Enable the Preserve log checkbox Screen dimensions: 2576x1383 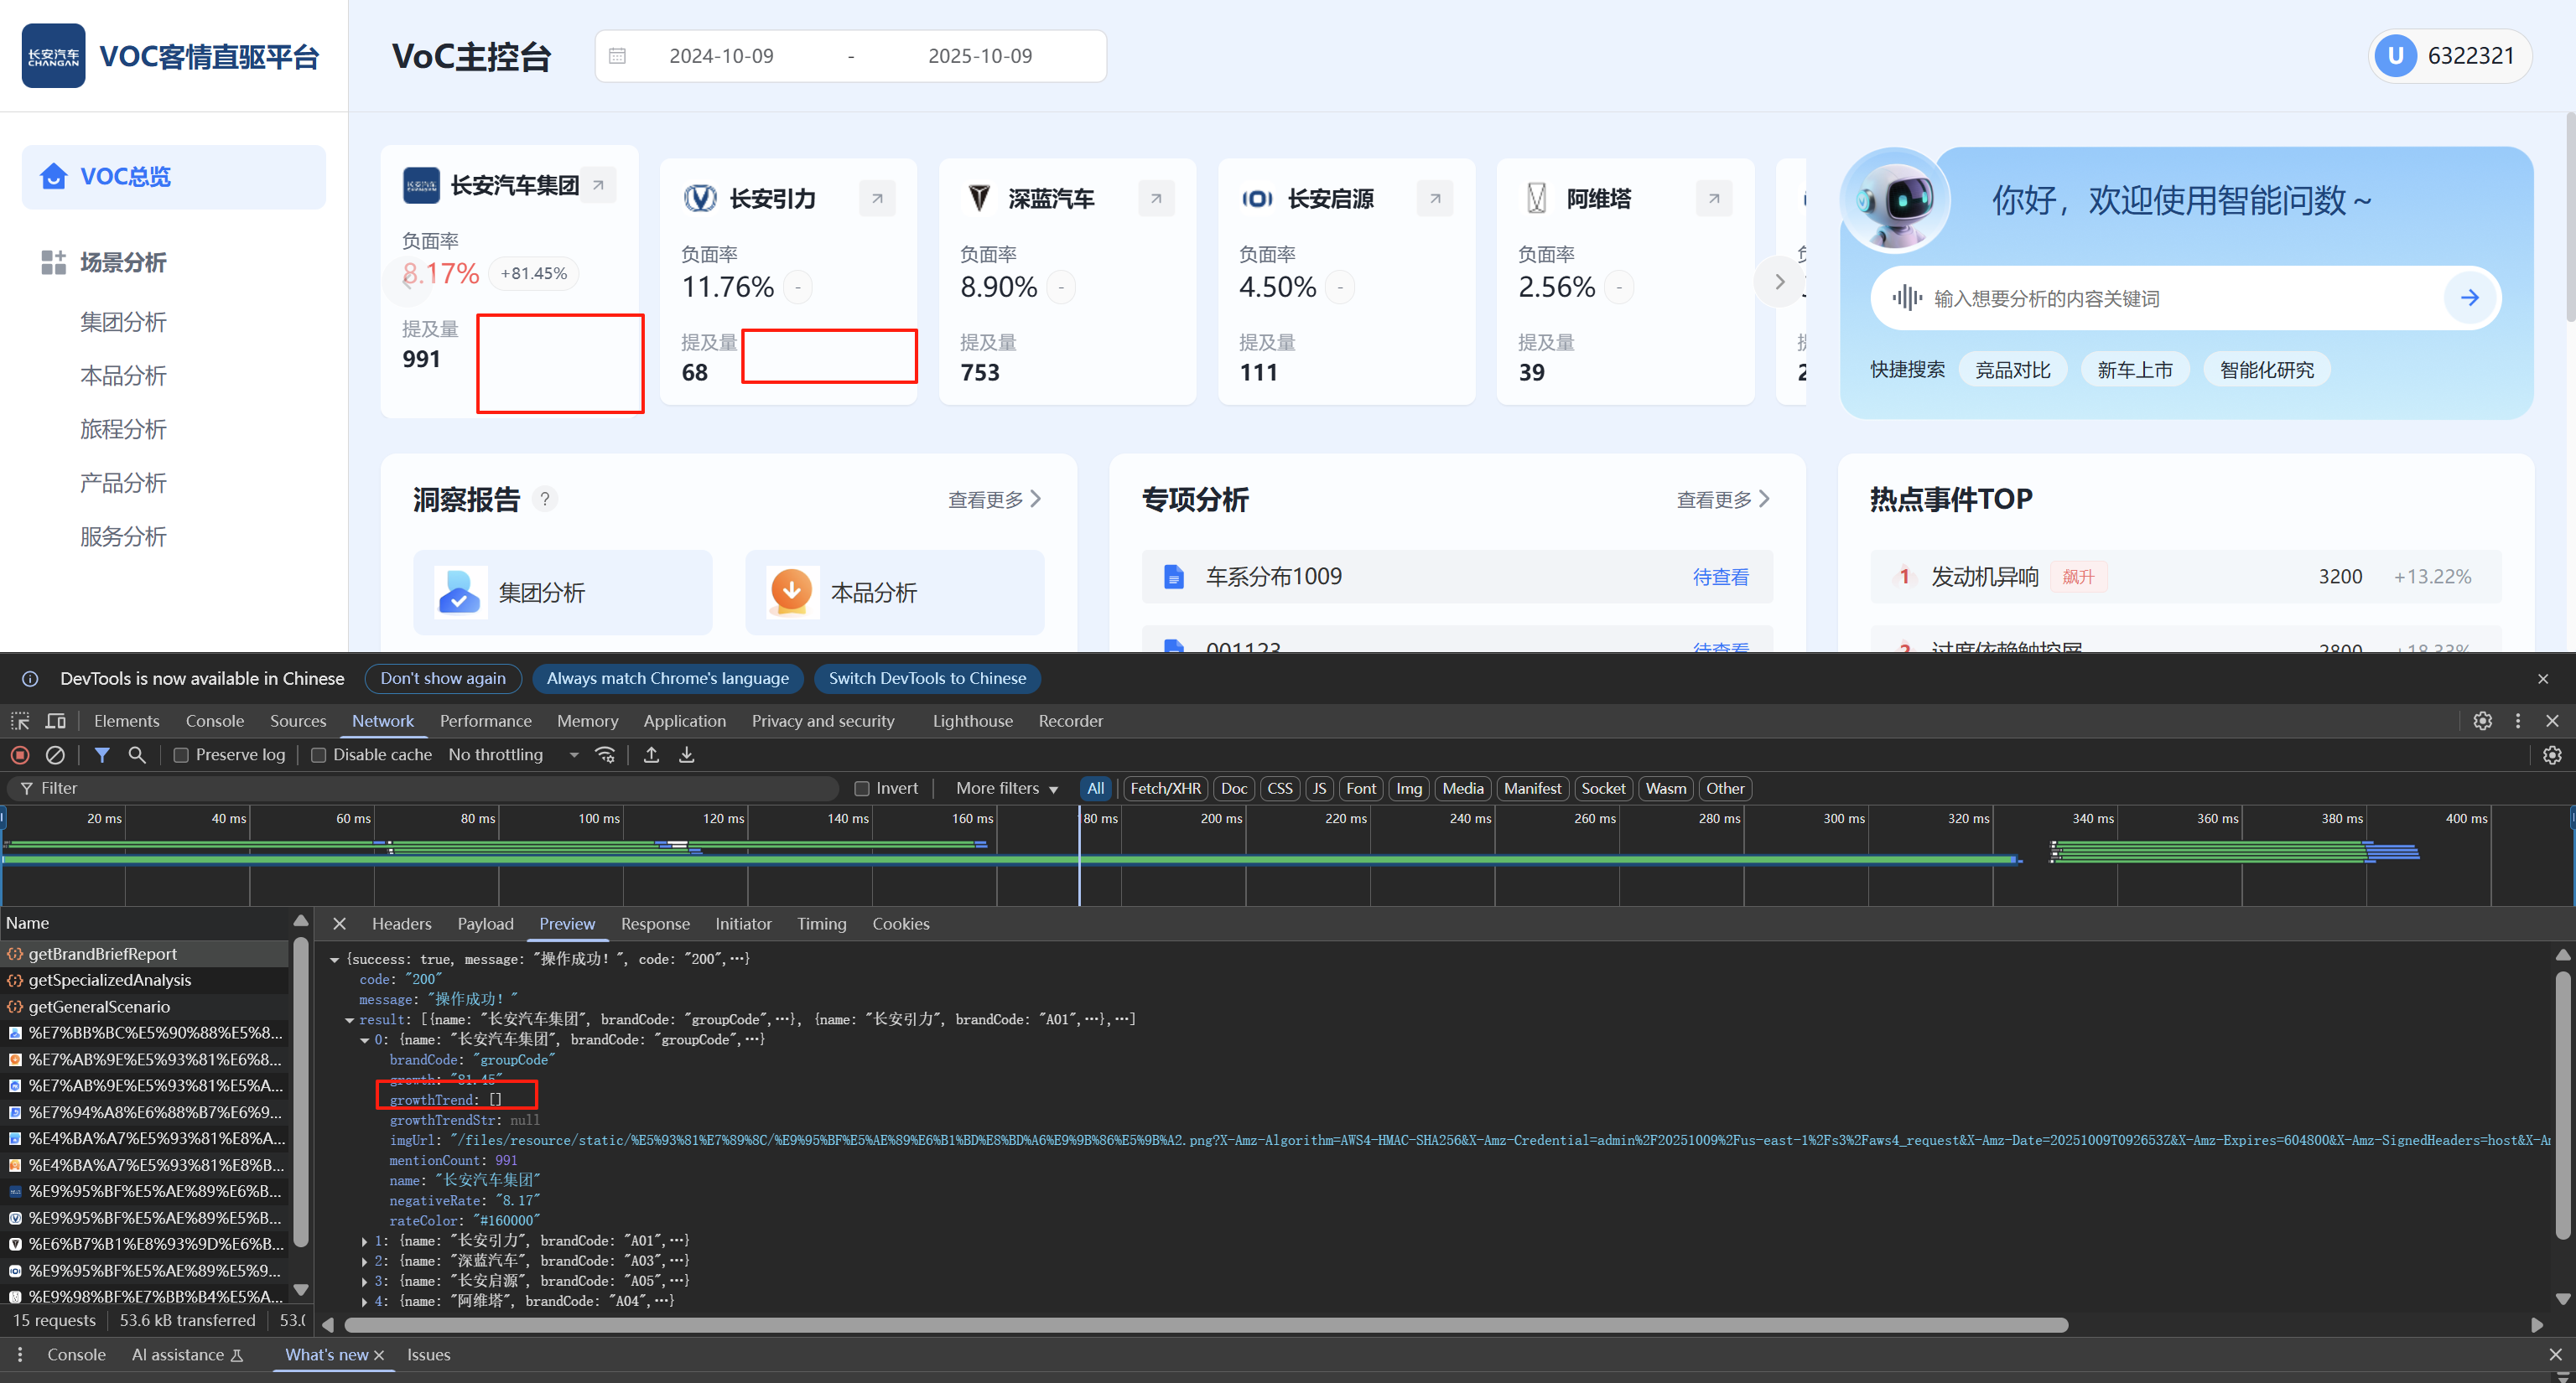pyautogui.click(x=181, y=755)
